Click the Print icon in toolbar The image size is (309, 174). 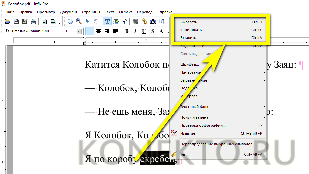(33, 21)
